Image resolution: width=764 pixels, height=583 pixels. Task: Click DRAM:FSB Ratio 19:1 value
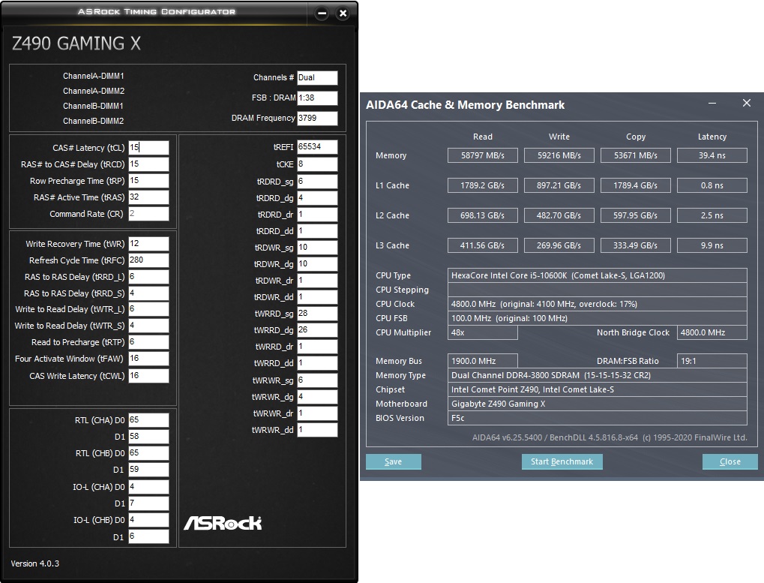coord(712,361)
